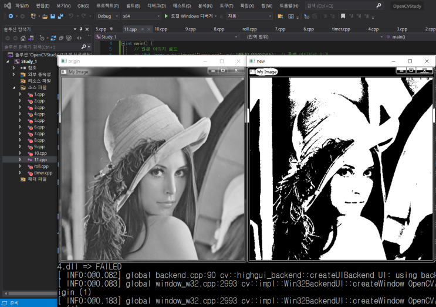The height and width of the screenshot is (307, 436).
Task: Collapse the 소스 파일 folder
Action: [x=14, y=88]
